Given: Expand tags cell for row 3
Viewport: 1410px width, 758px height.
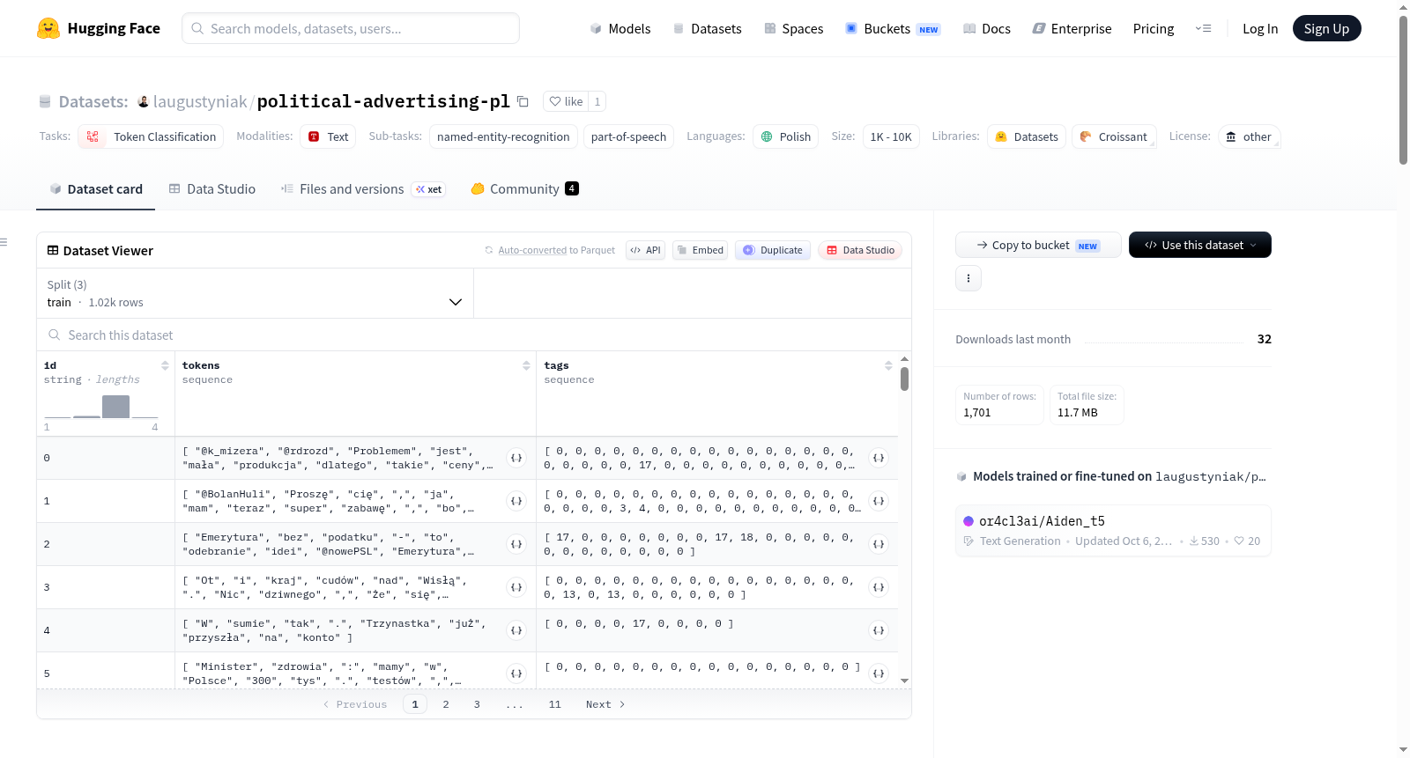Looking at the screenshot, I should click(x=879, y=587).
